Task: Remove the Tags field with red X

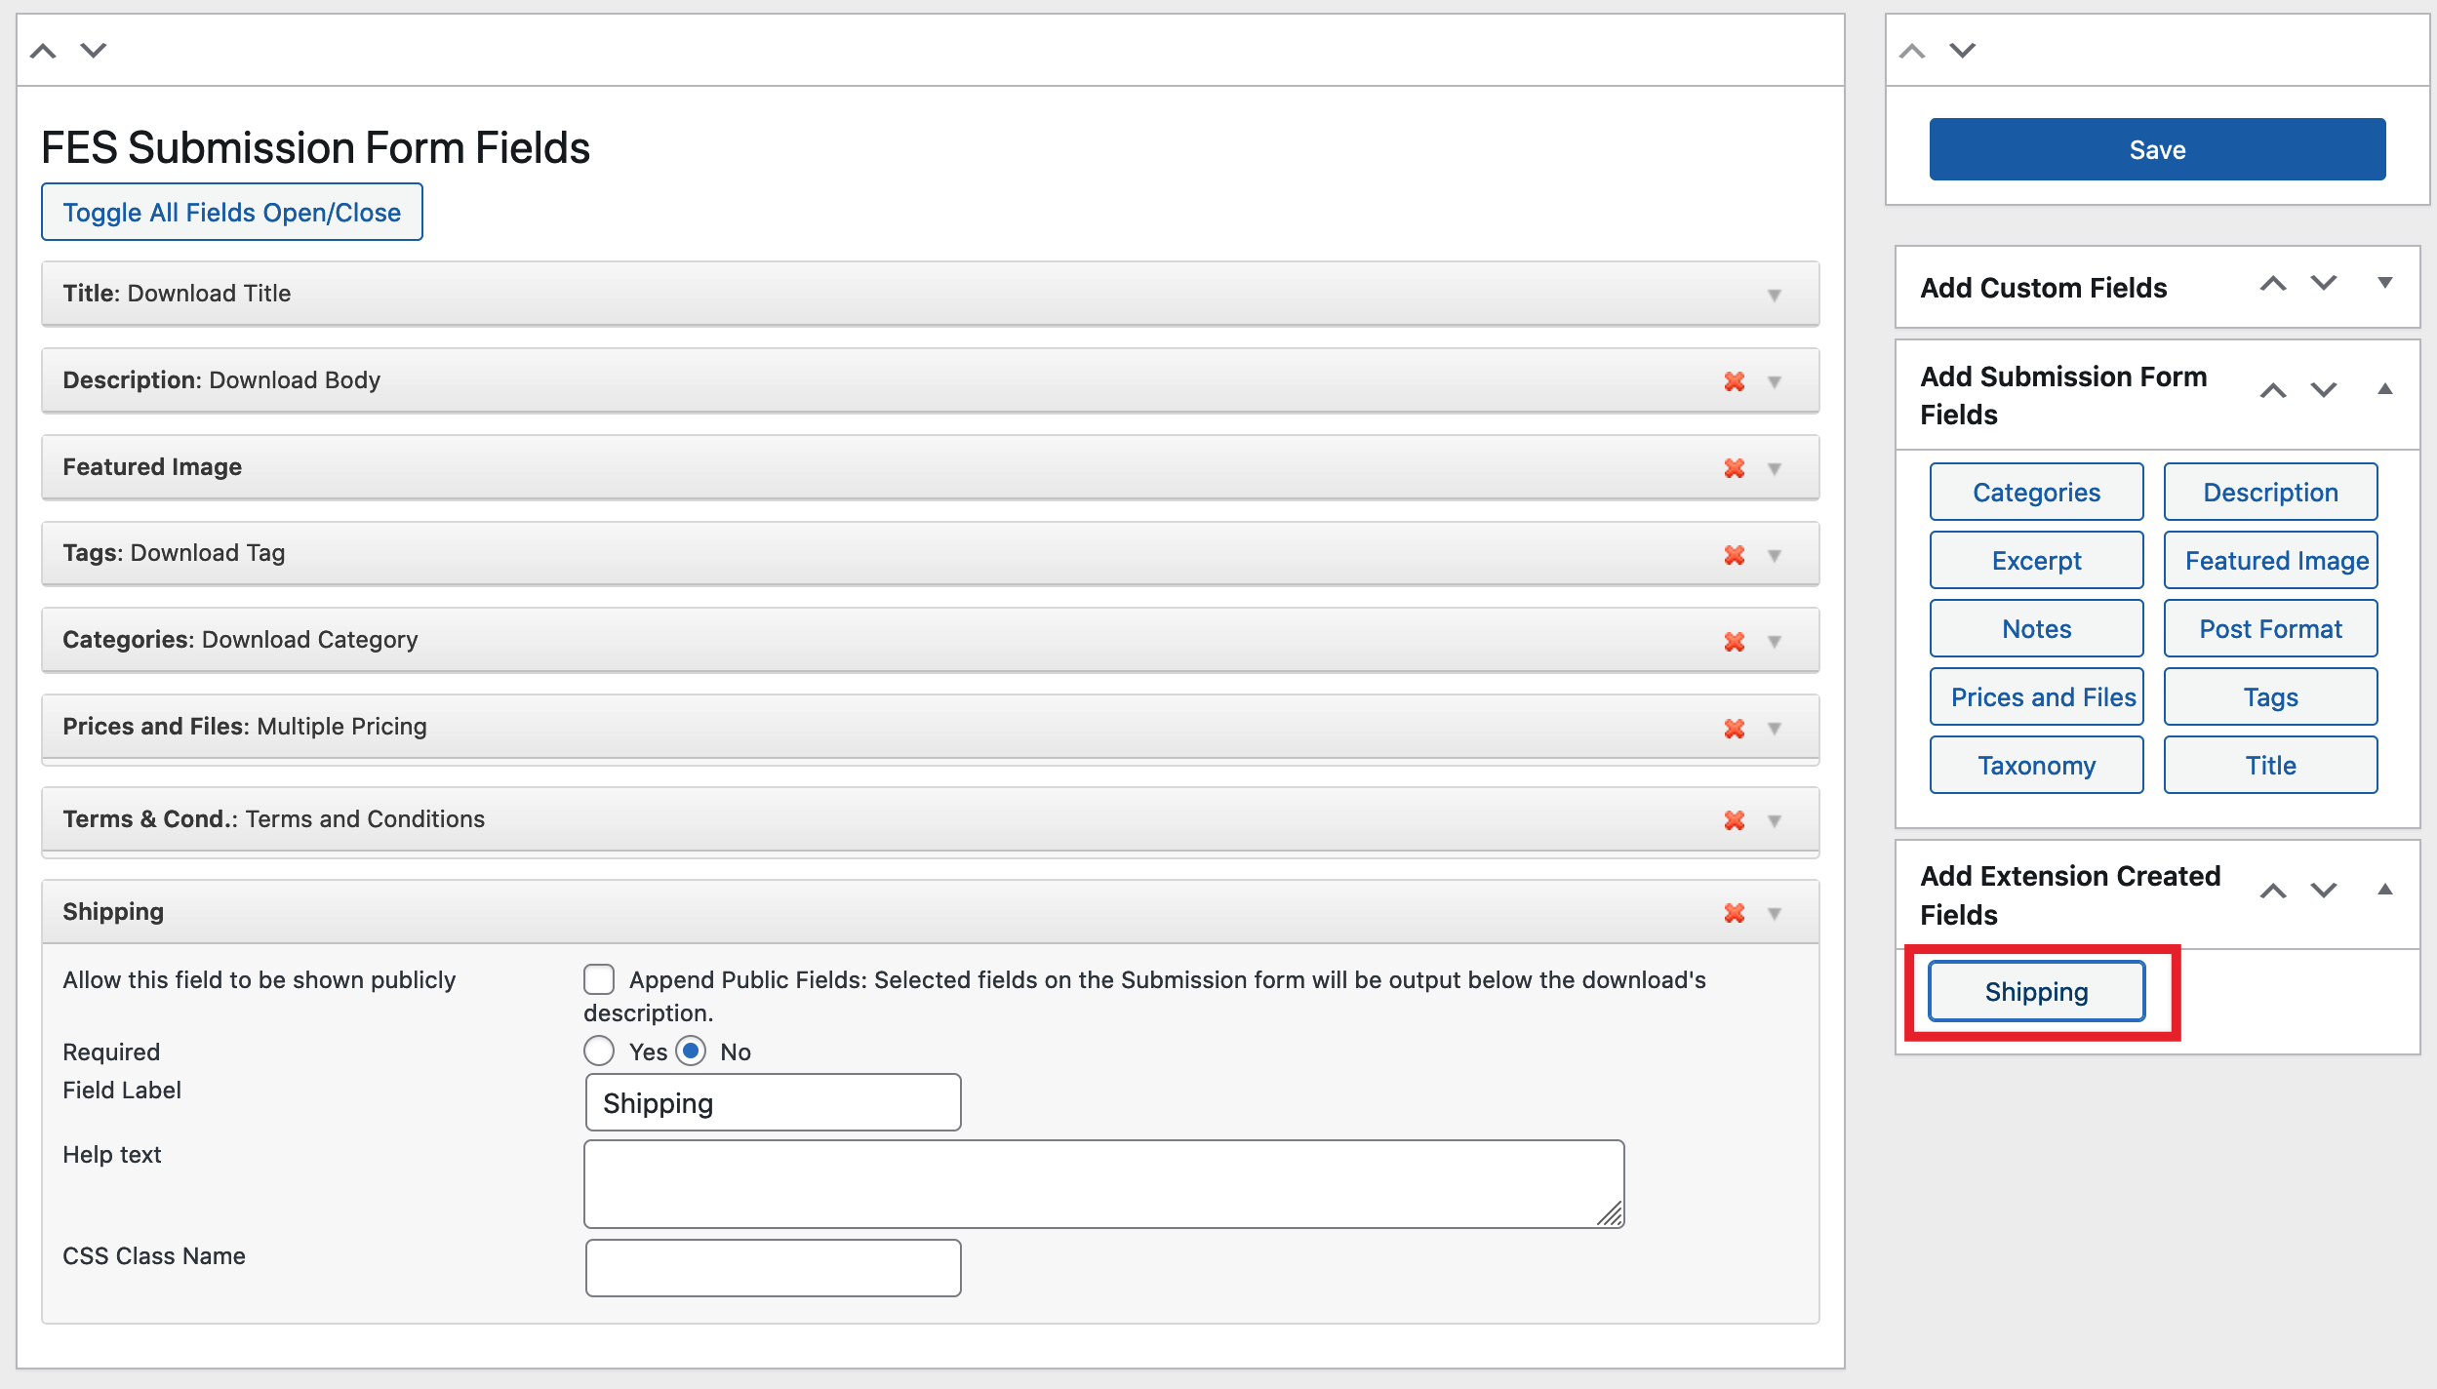Action: (1734, 555)
